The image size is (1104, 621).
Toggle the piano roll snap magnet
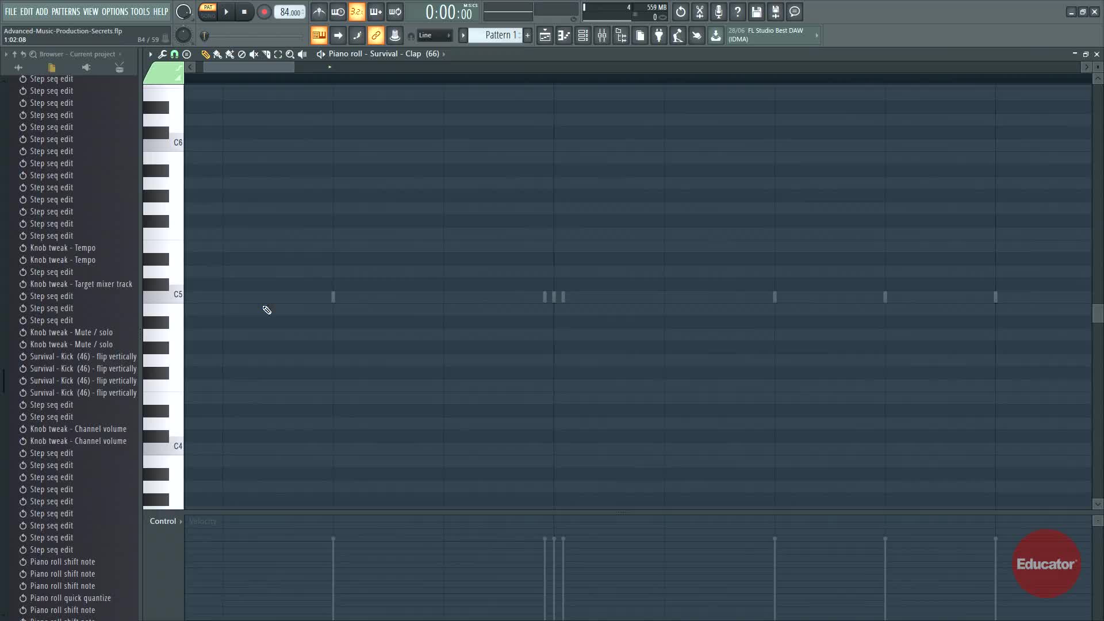click(174, 54)
